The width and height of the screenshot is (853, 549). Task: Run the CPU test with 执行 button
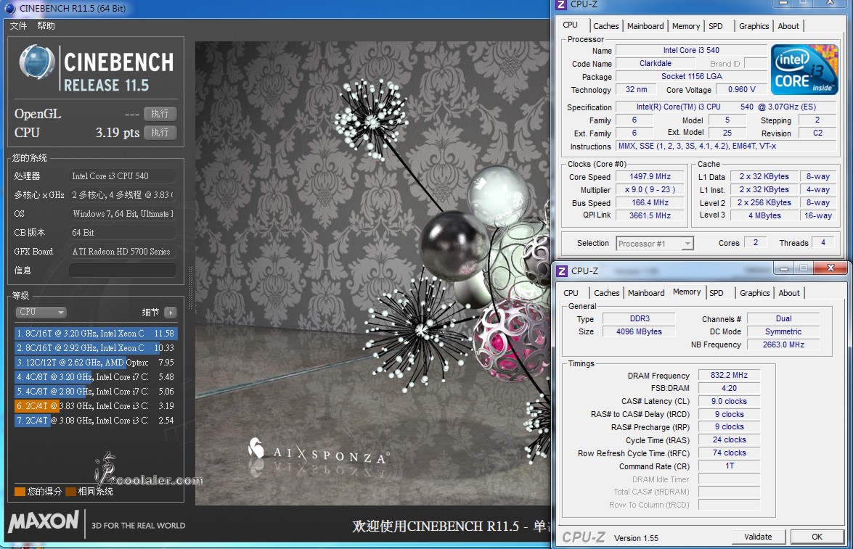(160, 133)
